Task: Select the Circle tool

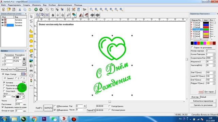Action: coord(31,41)
